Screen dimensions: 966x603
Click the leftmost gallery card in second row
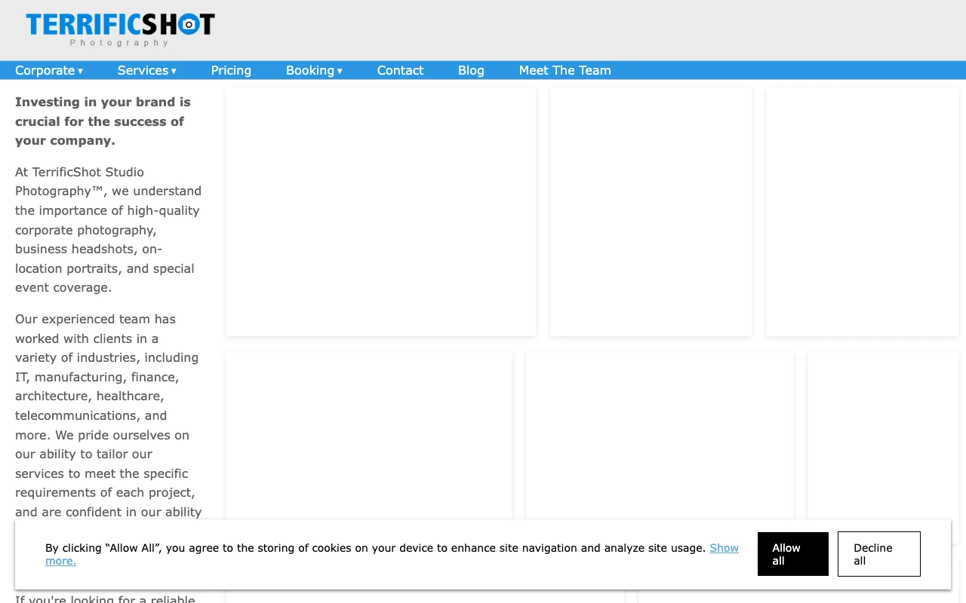point(369,434)
